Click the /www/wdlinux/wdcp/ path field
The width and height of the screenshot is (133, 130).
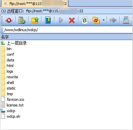tap(68, 30)
